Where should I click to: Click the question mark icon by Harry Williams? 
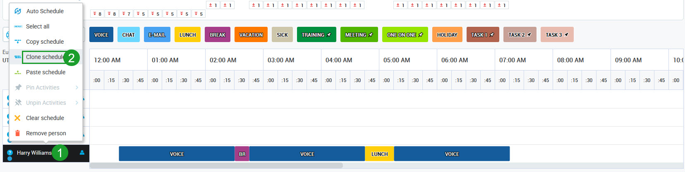point(10,153)
